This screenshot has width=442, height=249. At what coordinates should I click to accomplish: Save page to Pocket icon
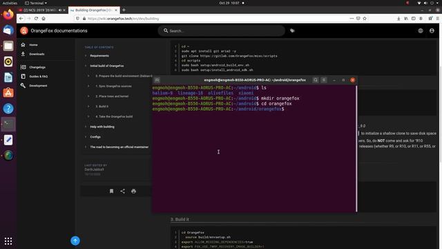pos(358,19)
